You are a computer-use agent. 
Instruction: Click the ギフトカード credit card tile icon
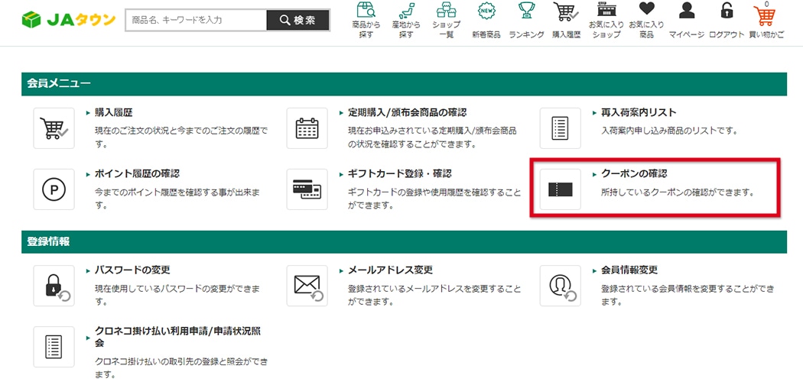(x=307, y=189)
